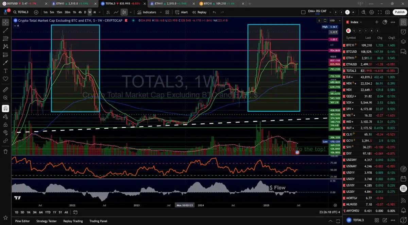Toggle the magnet snapping mode
This screenshot has height=225, width=408.
pos(5,109)
